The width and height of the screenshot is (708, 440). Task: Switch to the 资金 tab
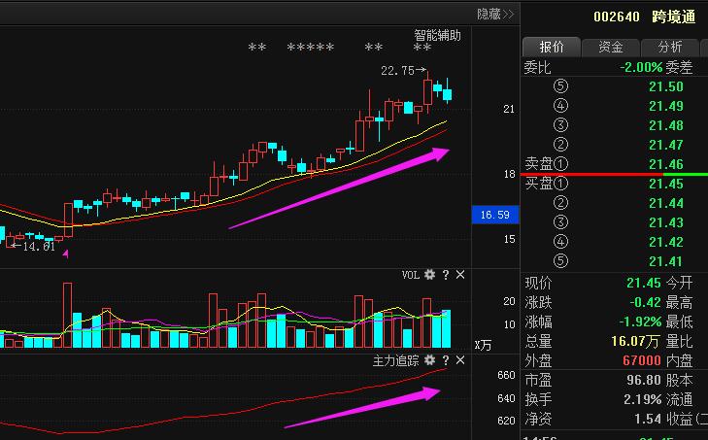611,47
